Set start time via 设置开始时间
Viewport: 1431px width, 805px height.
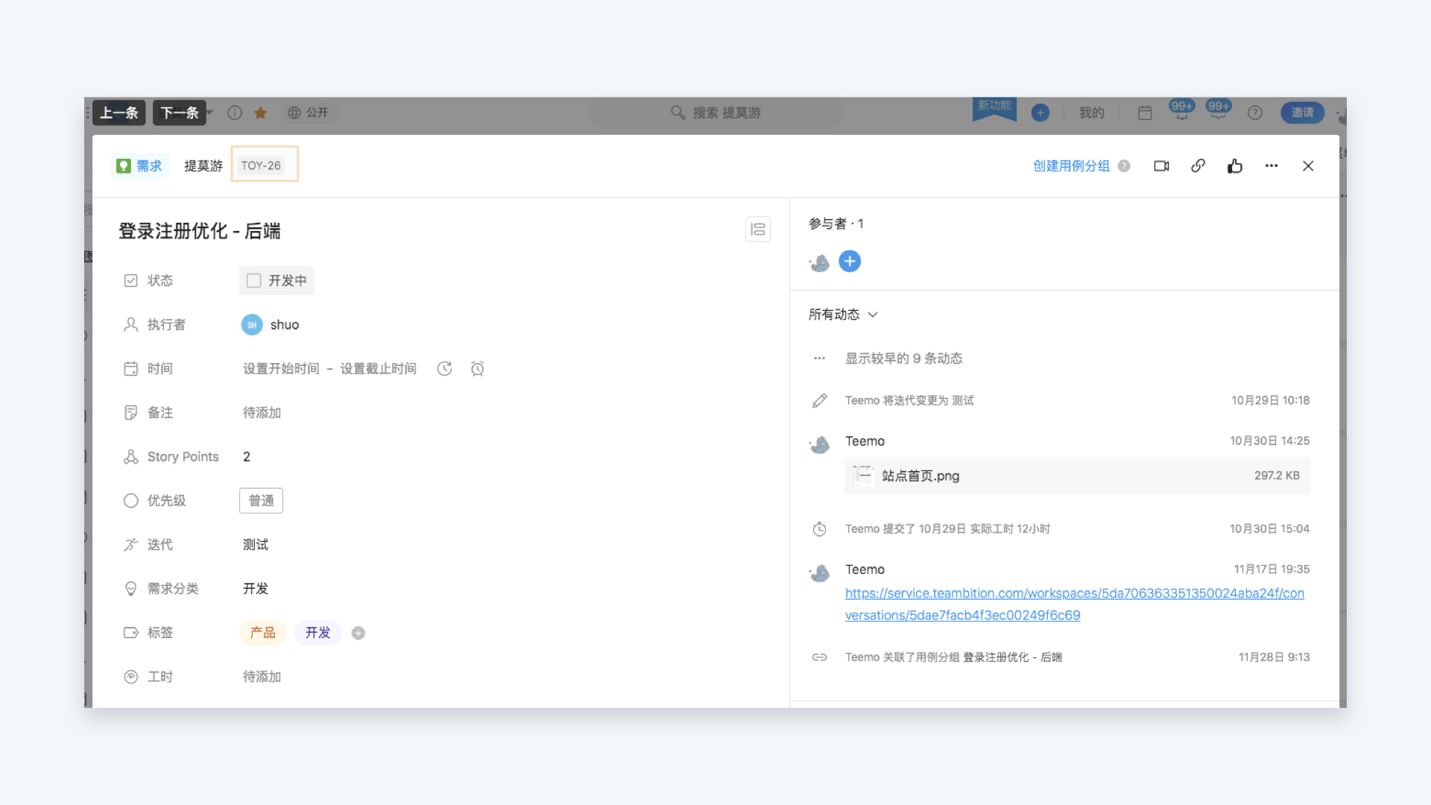(281, 368)
